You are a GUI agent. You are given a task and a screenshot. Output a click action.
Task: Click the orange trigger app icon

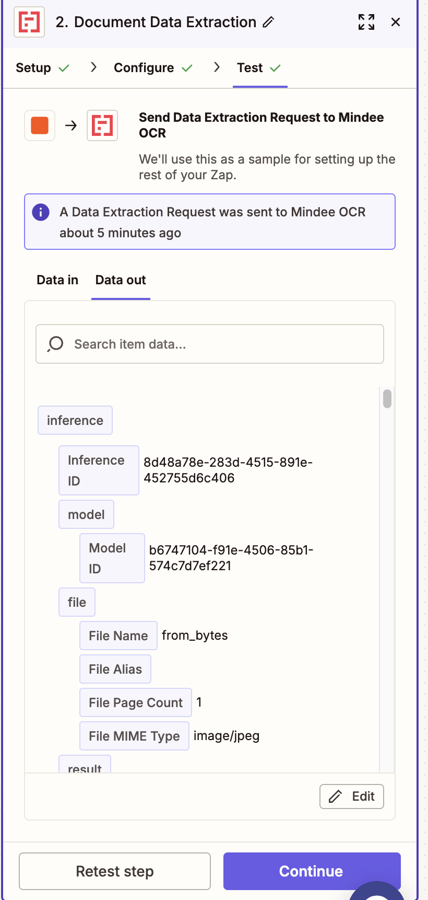(x=40, y=125)
